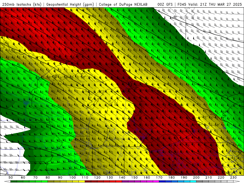The width and height of the screenshot is (244, 183).
Task: Click the '120' color bar label
Action: 97,178
